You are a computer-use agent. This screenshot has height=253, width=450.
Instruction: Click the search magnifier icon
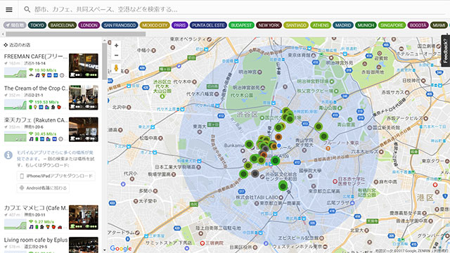coord(27,9)
